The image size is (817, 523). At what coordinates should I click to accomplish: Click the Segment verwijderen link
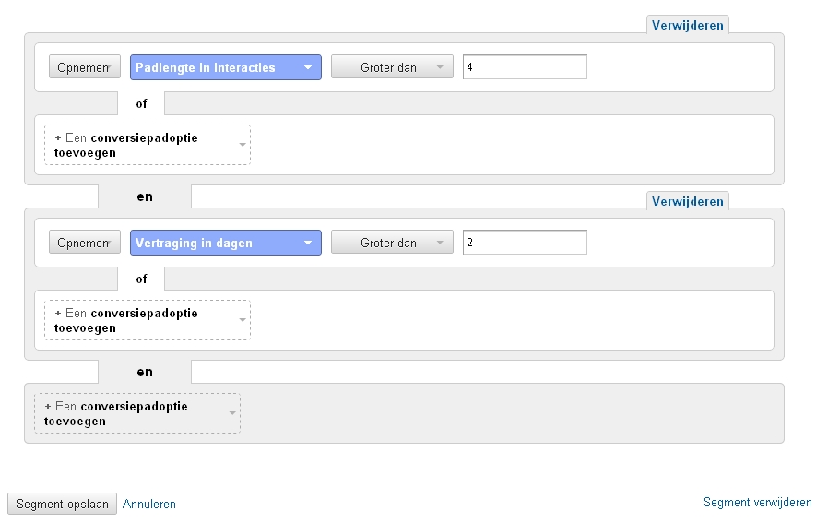coord(757,503)
